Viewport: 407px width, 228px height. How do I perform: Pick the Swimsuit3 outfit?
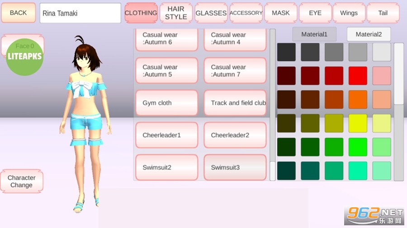click(235, 168)
